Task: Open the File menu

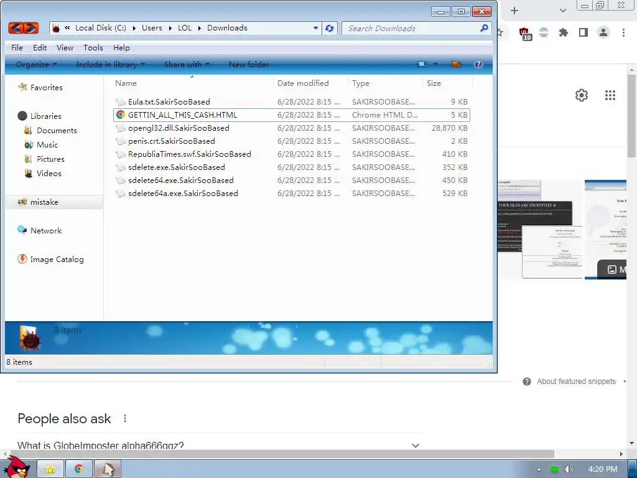Action: 17,47
